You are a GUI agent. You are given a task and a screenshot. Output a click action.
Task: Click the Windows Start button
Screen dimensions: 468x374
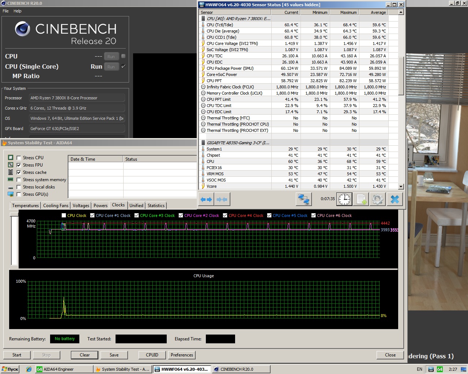tap(10, 369)
